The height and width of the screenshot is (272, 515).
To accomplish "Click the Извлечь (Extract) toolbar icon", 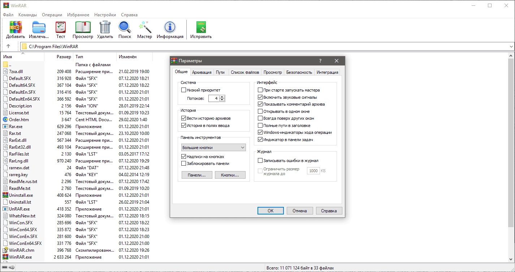I will click(x=39, y=27).
